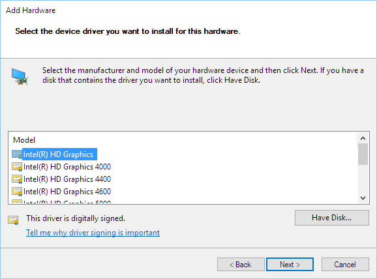Click signed-driver icon beside HD Graphics 4400
Image resolution: width=377 pixels, height=279 pixels.
coord(17,179)
